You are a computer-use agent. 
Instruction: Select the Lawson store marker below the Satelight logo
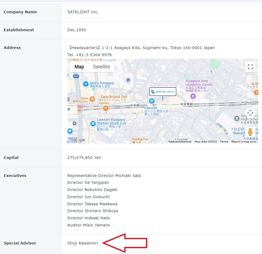point(152,101)
